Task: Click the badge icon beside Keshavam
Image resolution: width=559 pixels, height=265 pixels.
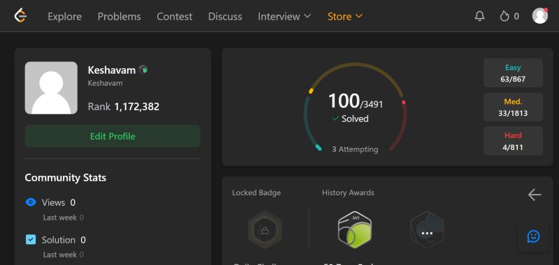Action: click(143, 70)
